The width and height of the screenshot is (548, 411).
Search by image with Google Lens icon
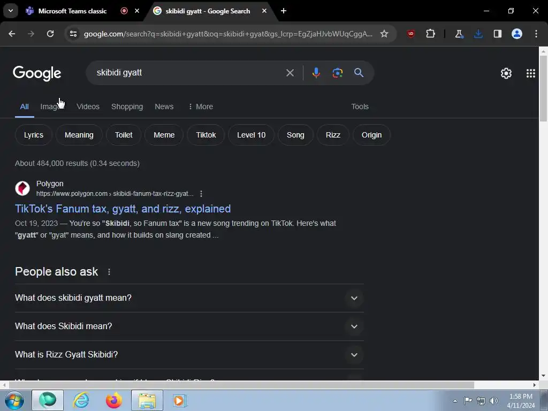point(337,73)
